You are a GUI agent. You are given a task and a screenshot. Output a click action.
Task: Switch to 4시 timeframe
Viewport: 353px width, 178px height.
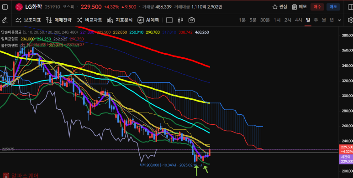pos(299,20)
